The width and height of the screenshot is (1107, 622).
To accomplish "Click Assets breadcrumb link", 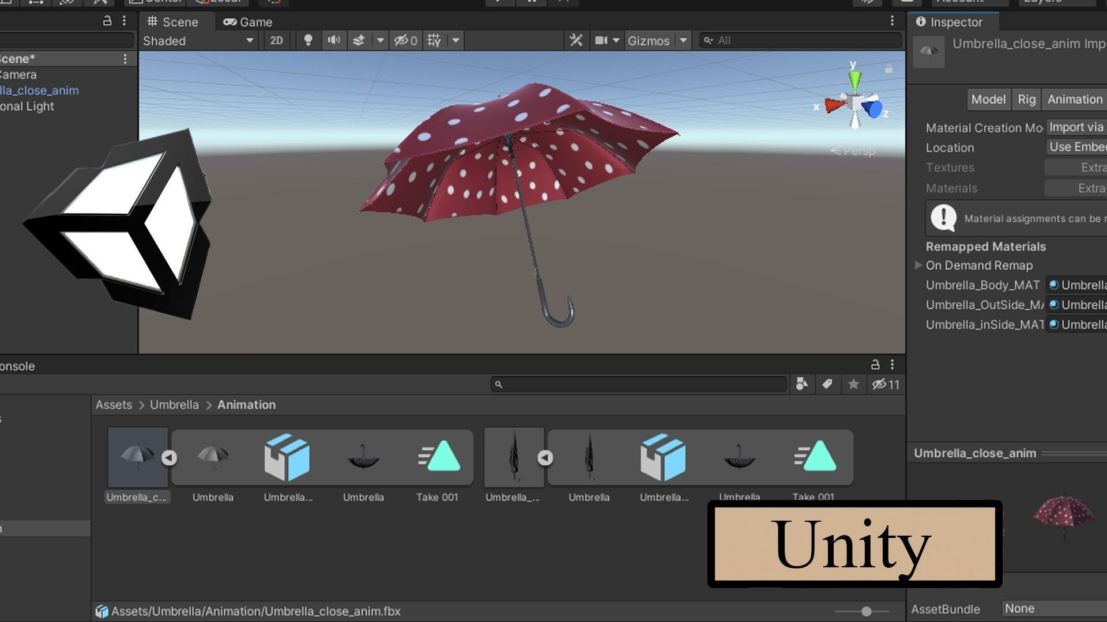I will 114,405.
